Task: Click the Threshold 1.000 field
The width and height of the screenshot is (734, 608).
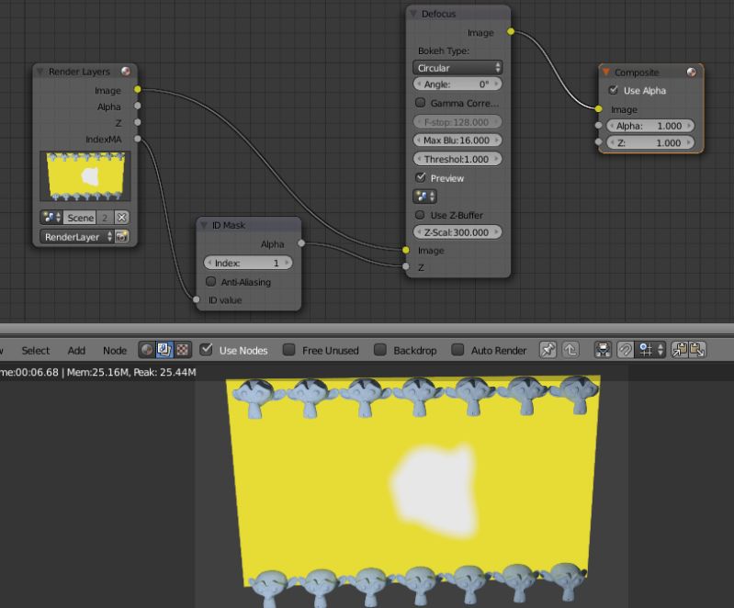Action: point(457,159)
